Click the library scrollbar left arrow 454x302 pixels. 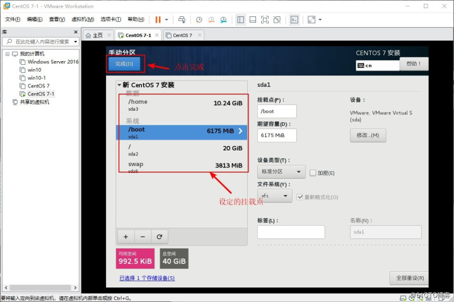pyautogui.click(x=6, y=288)
